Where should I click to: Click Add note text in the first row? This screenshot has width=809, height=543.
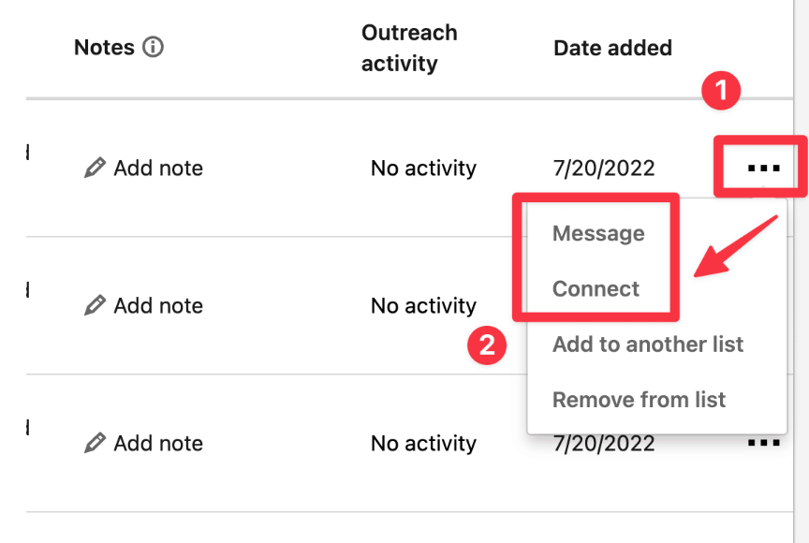click(x=158, y=169)
